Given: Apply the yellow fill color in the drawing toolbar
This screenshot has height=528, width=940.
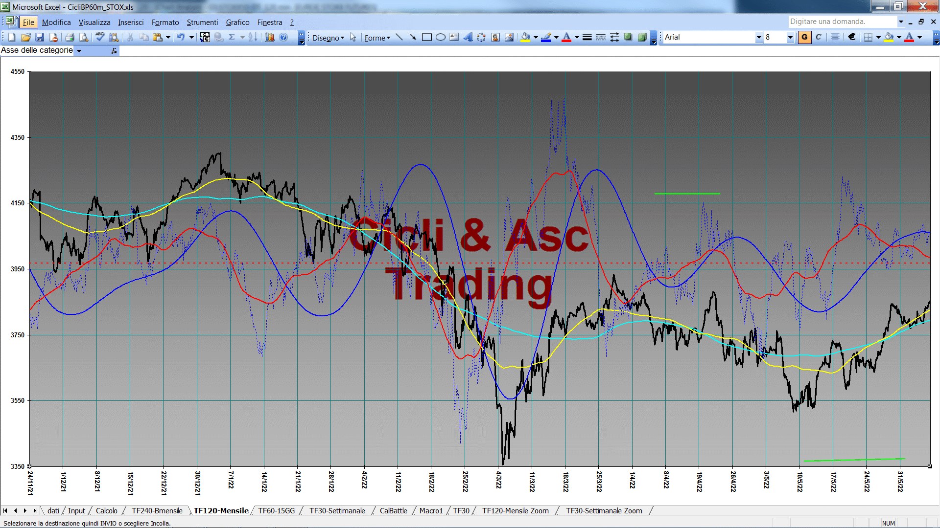Looking at the screenshot, I should click(525, 37).
